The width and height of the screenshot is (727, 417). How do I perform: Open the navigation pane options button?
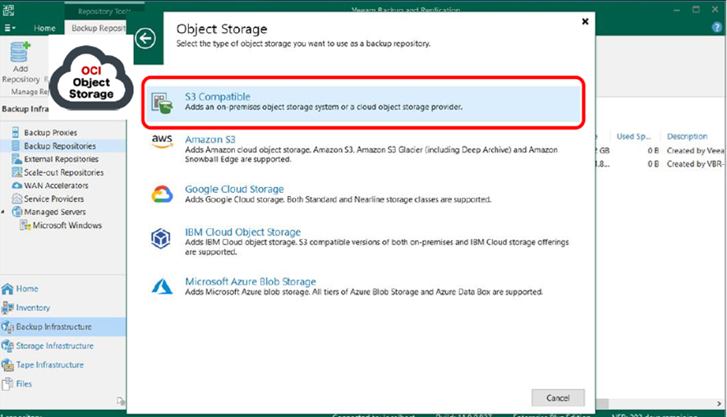click(121, 401)
